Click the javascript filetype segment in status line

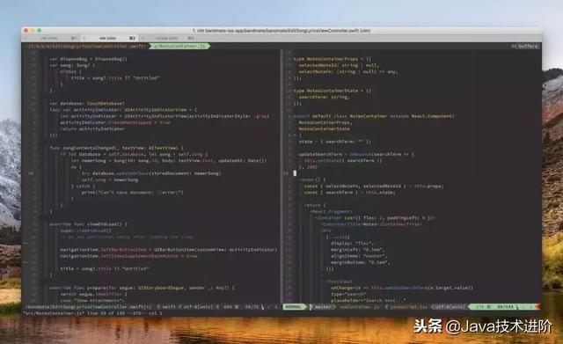point(408,307)
